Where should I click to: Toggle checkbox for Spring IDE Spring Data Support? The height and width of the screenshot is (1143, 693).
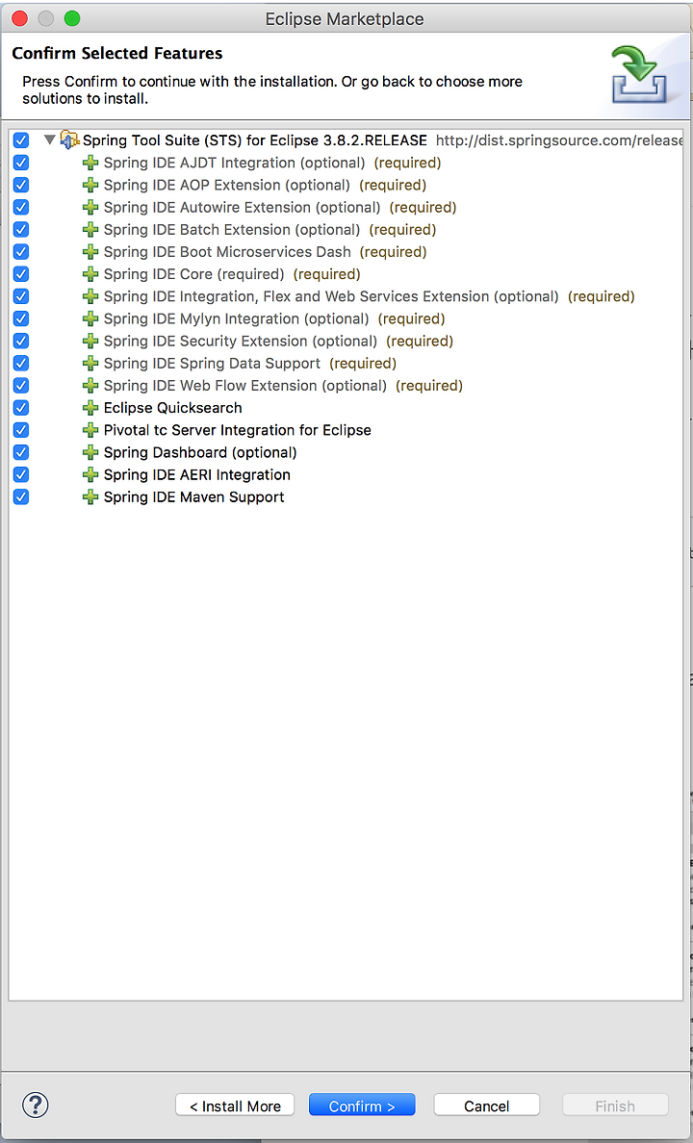click(x=21, y=363)
